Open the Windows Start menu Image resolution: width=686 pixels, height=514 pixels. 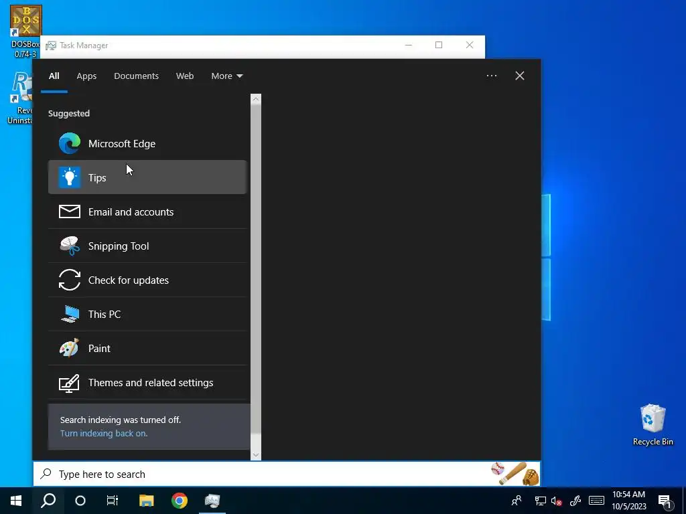coord(16,501)
